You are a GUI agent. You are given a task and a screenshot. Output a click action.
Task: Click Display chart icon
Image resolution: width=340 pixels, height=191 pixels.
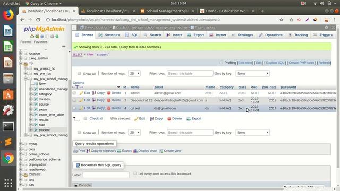coord(135,151)
